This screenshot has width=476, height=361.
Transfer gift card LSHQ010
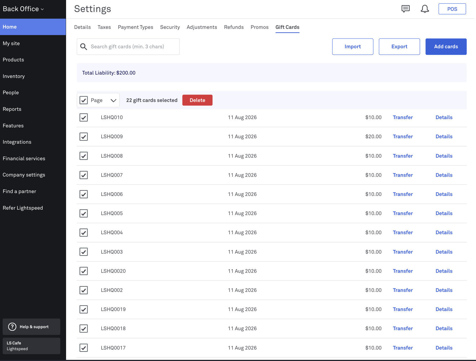click(403, 117)
